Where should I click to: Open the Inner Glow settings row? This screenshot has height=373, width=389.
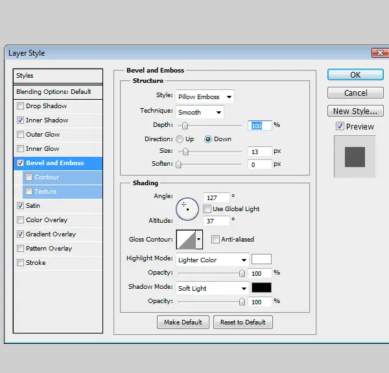(58, 149)
